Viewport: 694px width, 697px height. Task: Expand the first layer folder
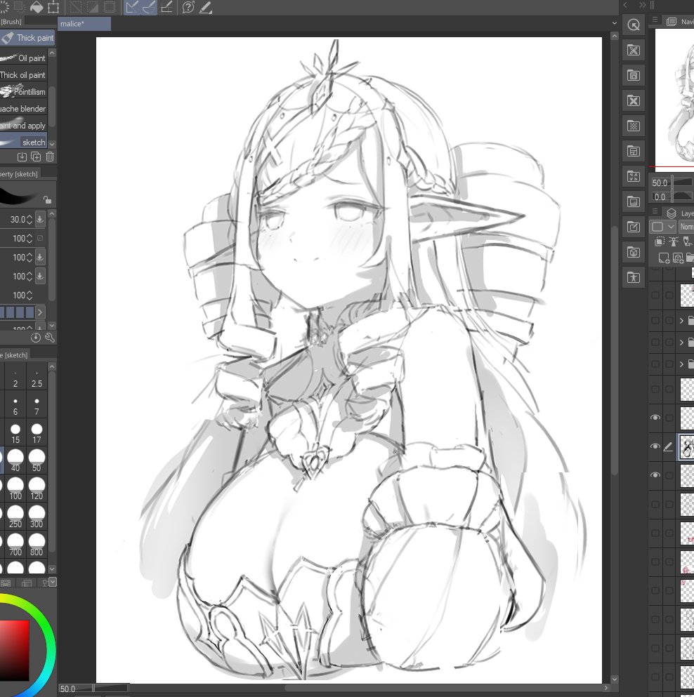681,321
